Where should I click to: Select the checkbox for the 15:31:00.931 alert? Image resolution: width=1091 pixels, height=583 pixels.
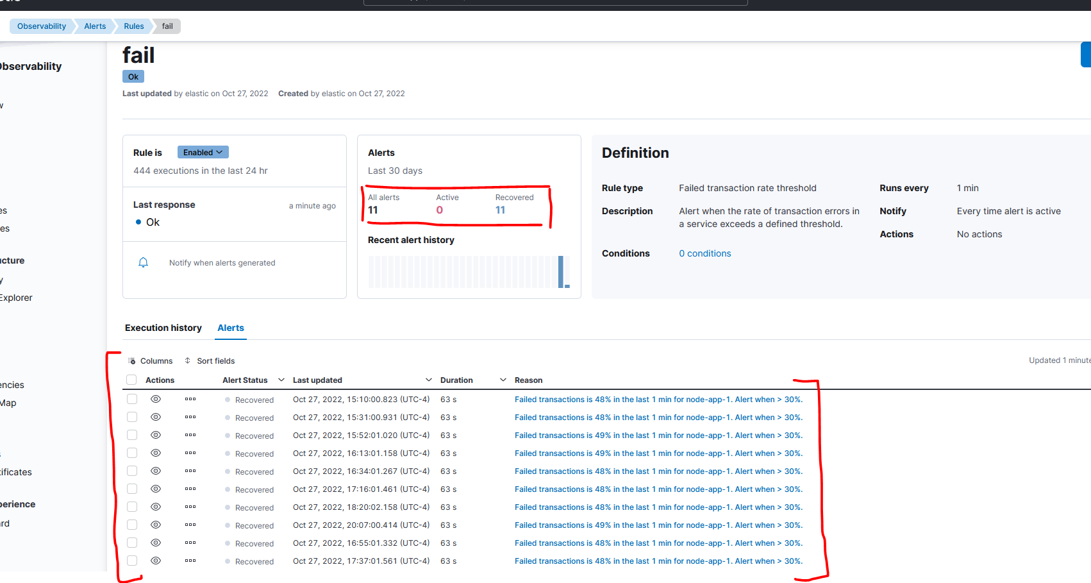(132, 417)
